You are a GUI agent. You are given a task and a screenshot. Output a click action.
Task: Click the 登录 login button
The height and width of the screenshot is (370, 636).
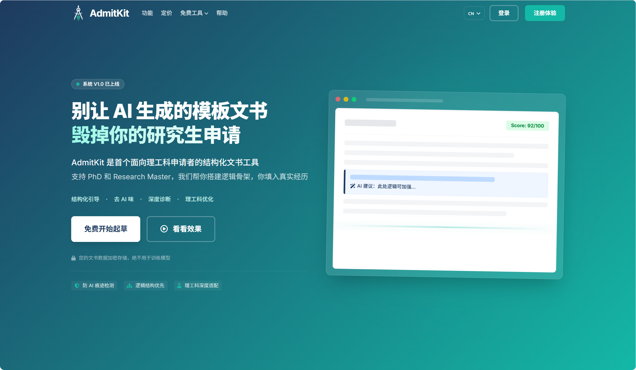point(504,13)
